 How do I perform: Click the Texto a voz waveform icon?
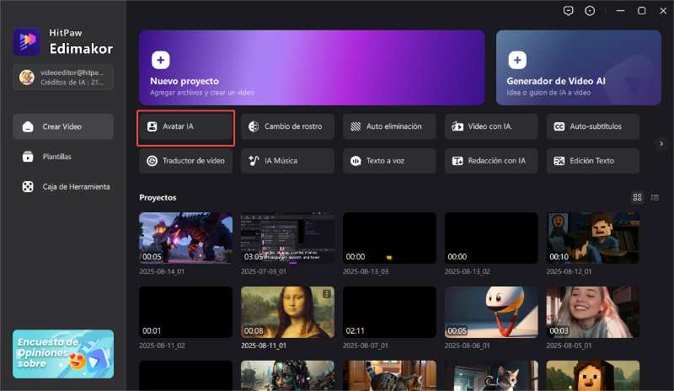pyautogui.click(x=356, y=161)
